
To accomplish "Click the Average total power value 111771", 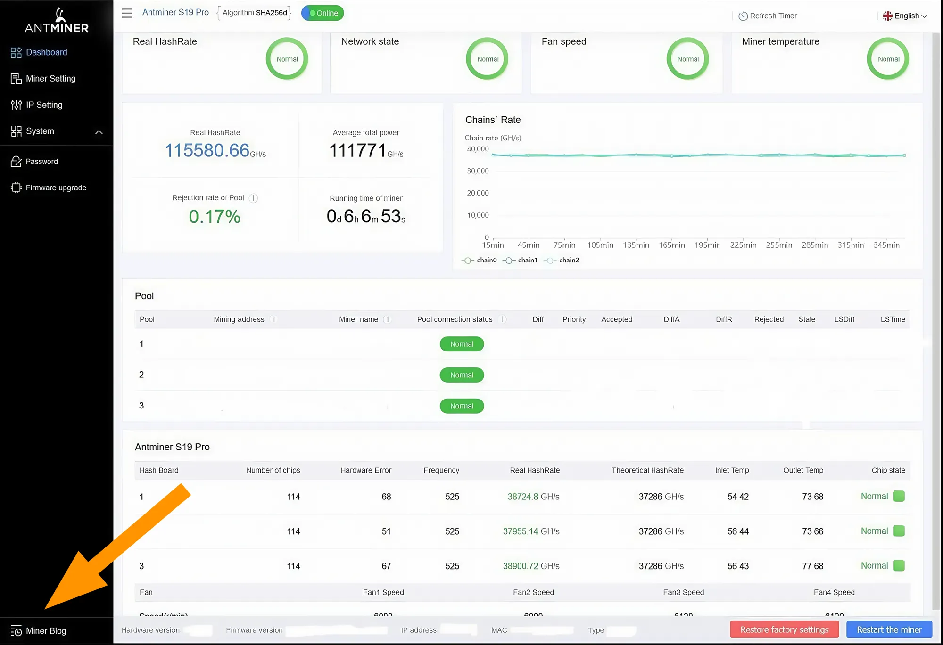I will pos(358,151).
